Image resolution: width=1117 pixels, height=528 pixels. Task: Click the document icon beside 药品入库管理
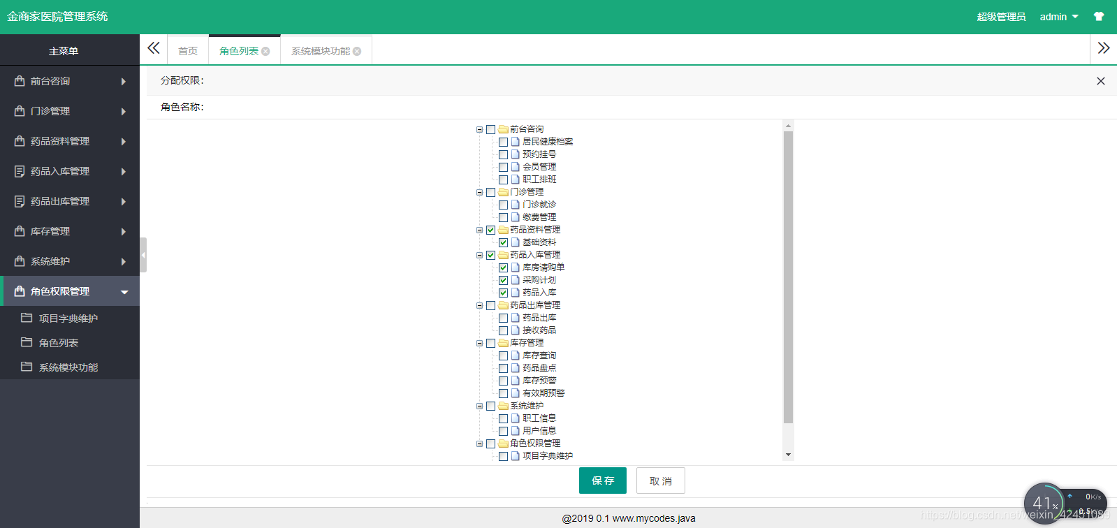(20, 171)
